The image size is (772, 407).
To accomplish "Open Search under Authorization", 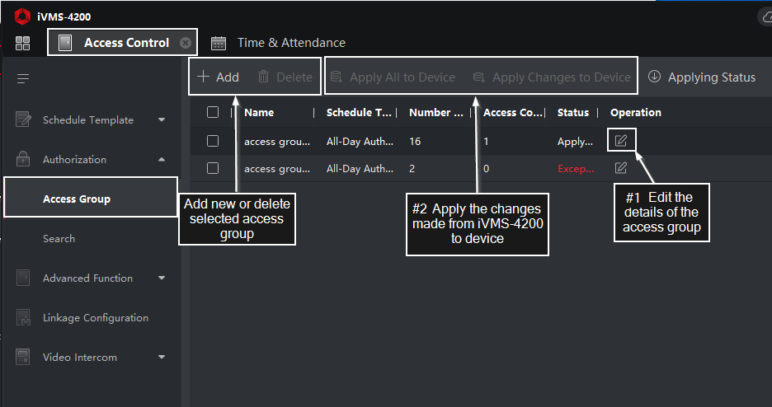I will click(59, 238).
